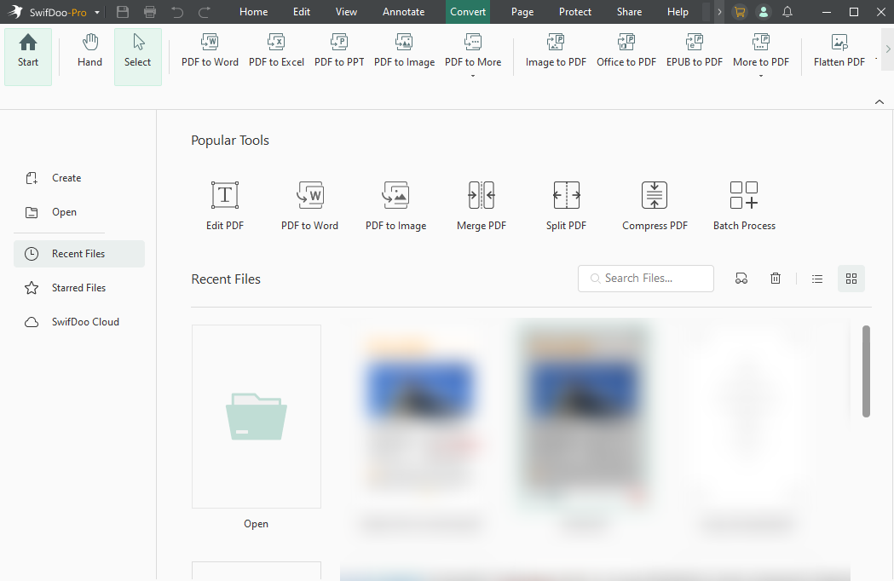This screenshot has height=581, width=894.
Task: Select the Hand tool
Action: point(89,51)
